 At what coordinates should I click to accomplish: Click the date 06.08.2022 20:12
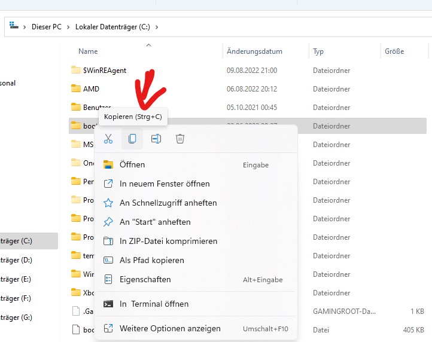tap(252, 89)
